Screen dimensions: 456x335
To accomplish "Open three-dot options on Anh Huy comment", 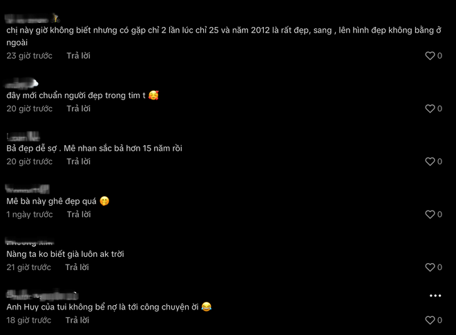I will click(435, 296).
